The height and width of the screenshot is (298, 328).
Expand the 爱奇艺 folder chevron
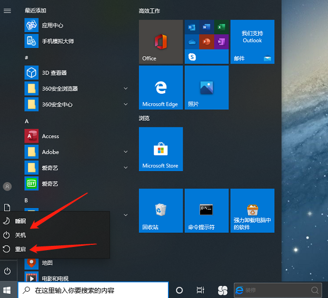126,167
